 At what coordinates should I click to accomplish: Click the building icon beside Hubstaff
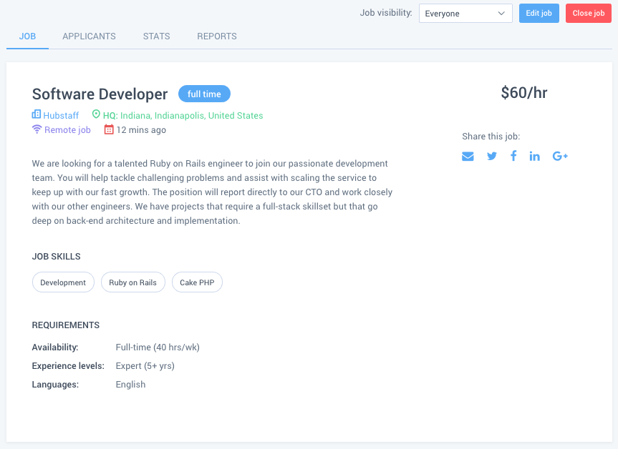tap(37, 114)
